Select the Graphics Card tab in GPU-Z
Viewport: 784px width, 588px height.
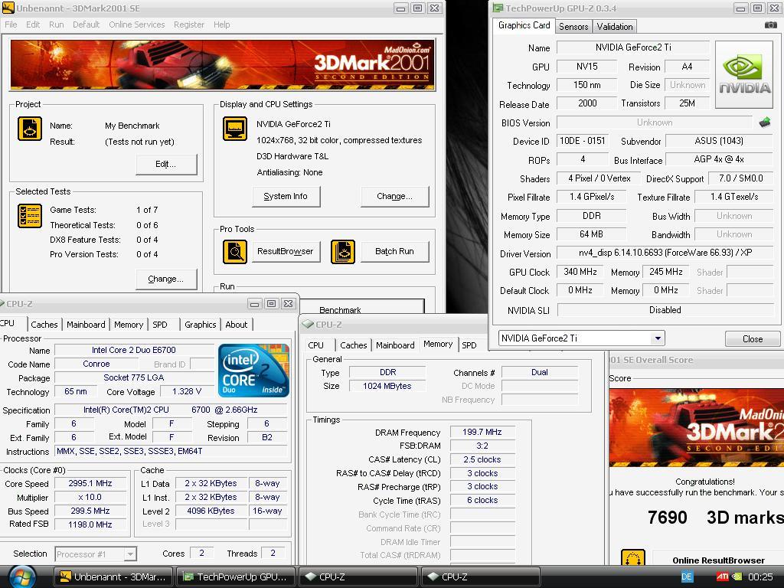(x=524, y=25)
